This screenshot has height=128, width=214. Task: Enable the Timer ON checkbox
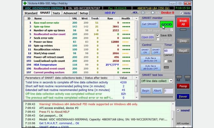point(165,61)
